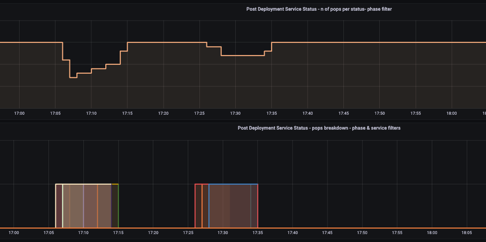
Task: Click the 18:05 label on the bottom panel axis
Action: coord(467,232)
